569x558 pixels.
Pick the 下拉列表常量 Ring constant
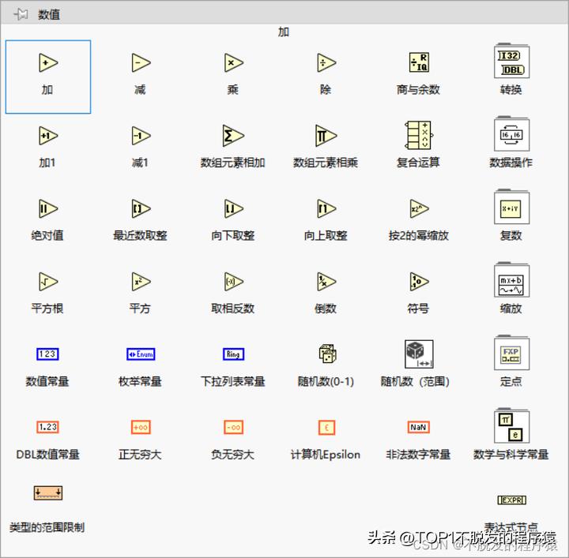[233, 354]
